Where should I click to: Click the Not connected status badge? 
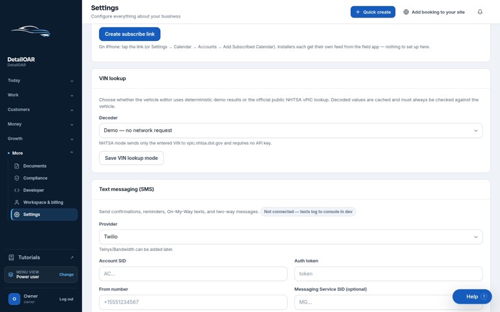point(308,212)
